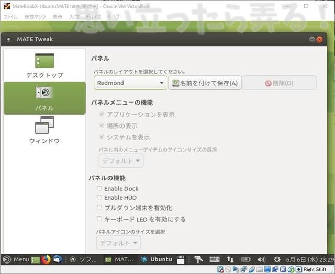Click MATE Tweak window menu icon
This screenshot has height=274, width=335.
tap(8, 39)
